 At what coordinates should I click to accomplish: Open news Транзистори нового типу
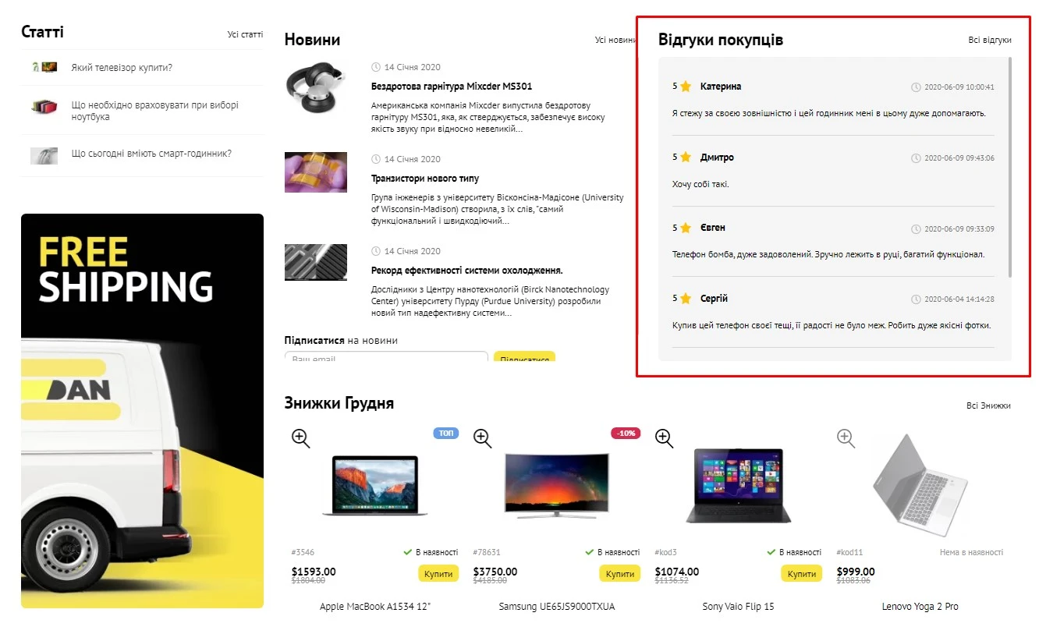coord(425,179)
